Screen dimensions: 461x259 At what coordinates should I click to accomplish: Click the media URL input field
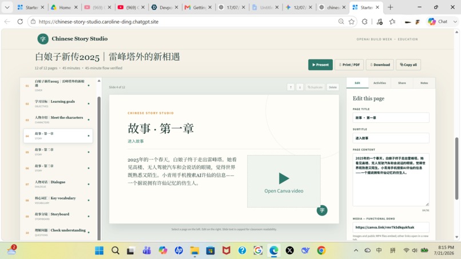(x=391, y=227)
